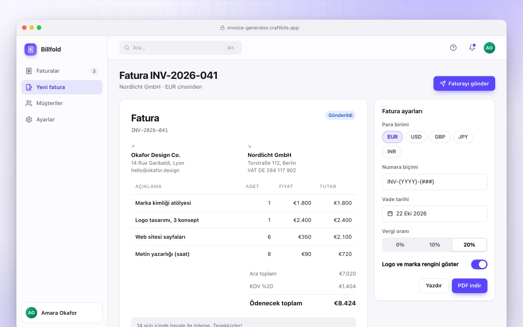
Task: Click the Marka kimliği atölyesi line item
Action: tap(244, 203)
